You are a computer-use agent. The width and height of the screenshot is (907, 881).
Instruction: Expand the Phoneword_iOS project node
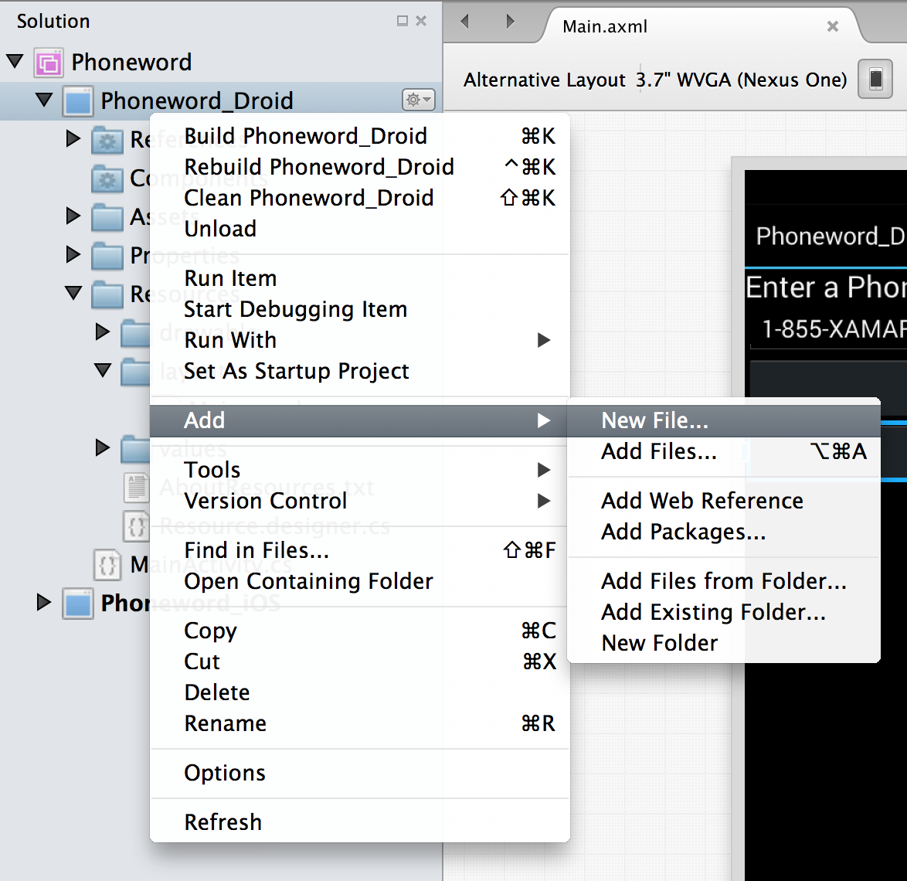pyautogui.click(x=44, y=602)
